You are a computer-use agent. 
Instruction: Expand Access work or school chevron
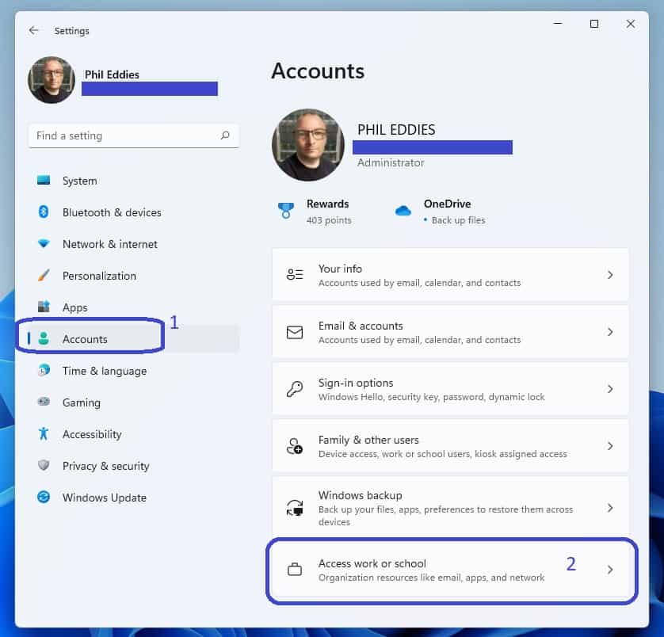[610, 570]
